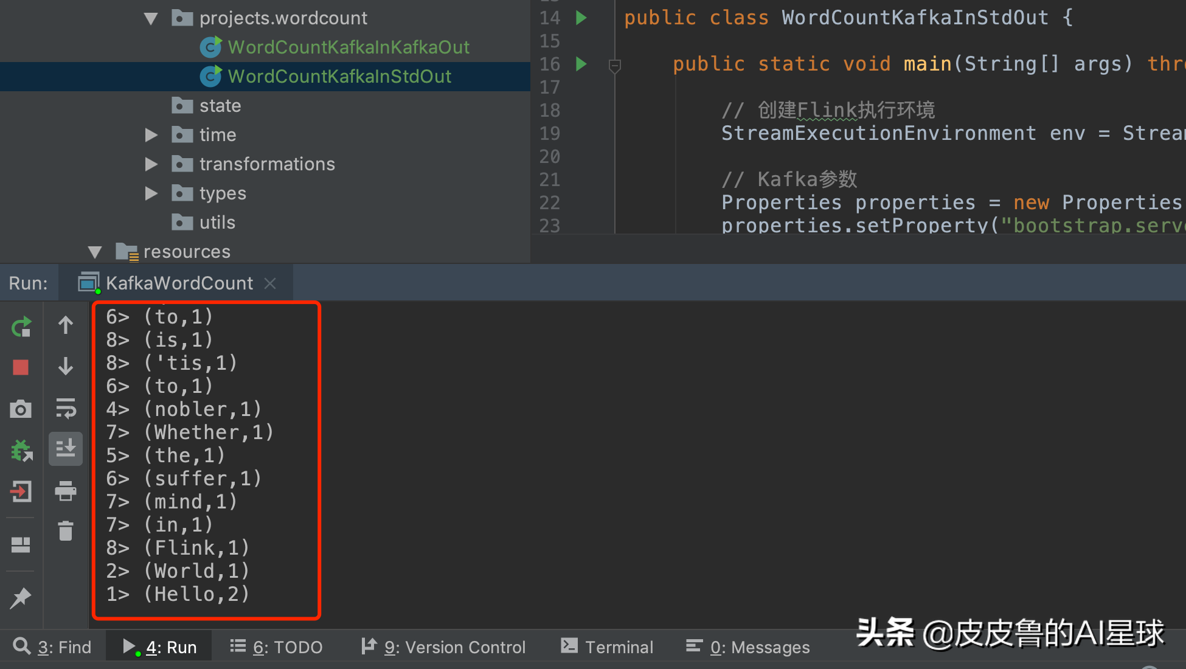Image resolution: width=1186 pixels, height=669 pixels.
Task: Click the dump threads camera icon
Action: 21,409
